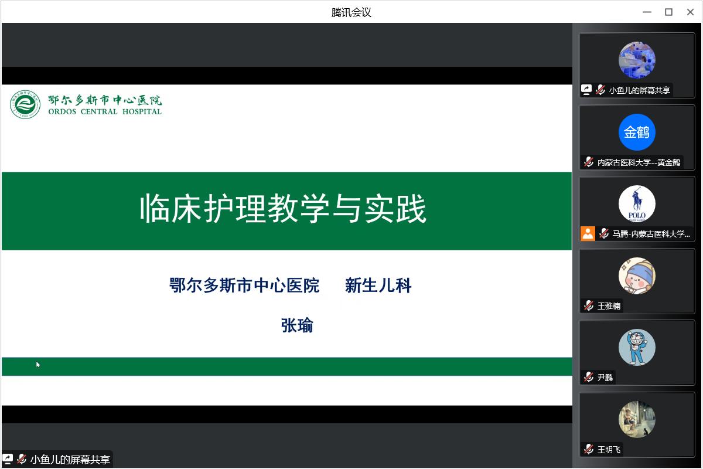Select the blue 金鹤 avatar

(x=637, y=132)
